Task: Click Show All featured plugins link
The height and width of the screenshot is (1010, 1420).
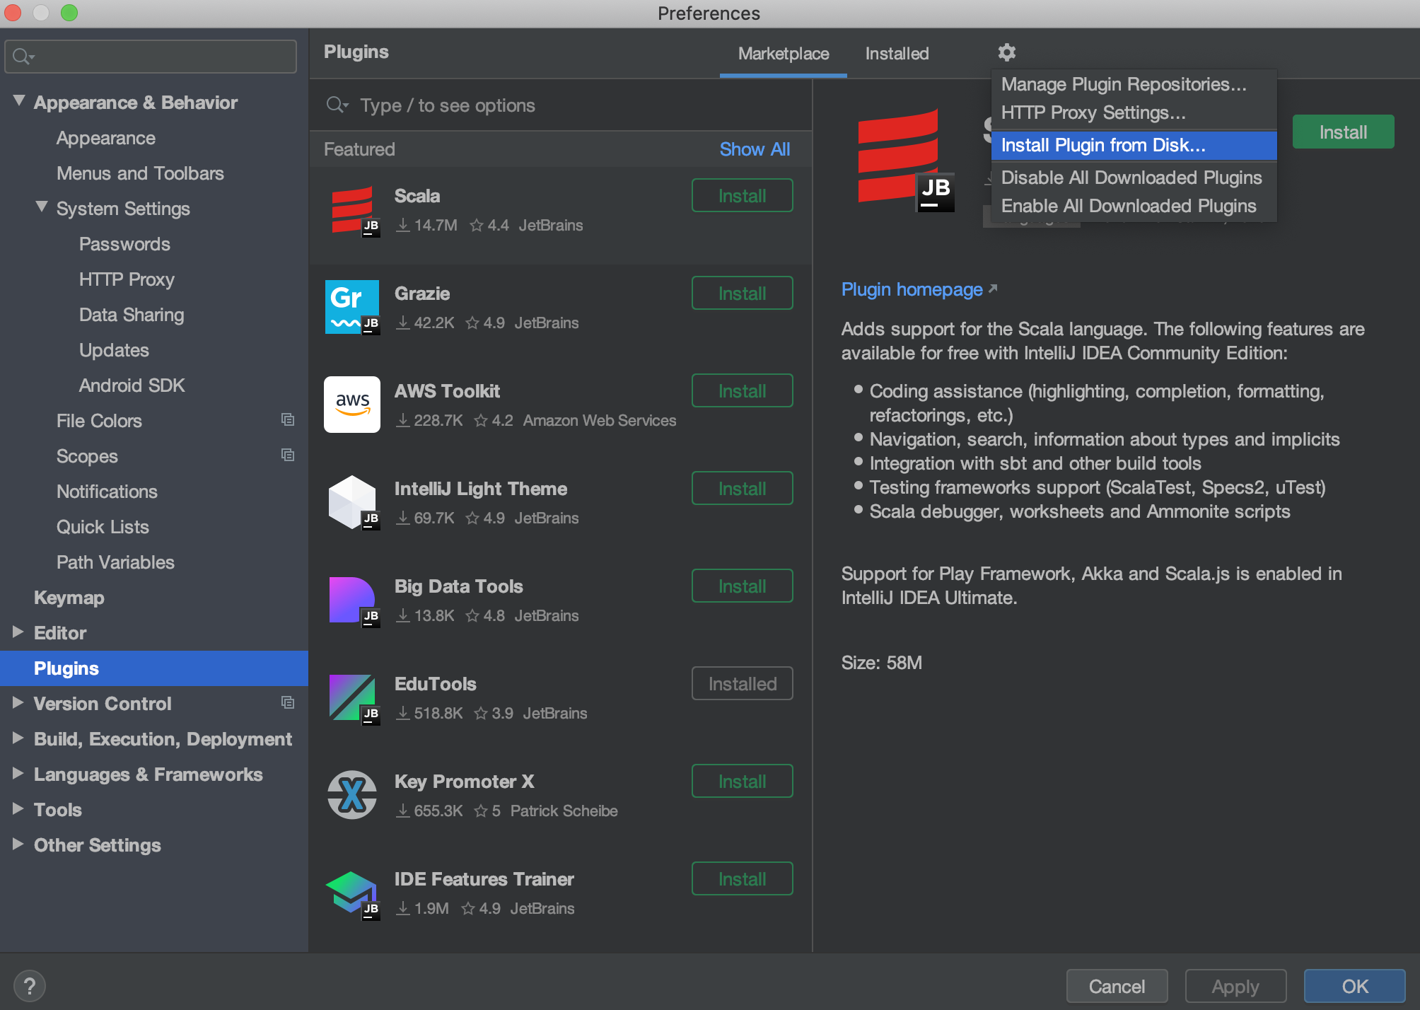Action: pos(755,149)
